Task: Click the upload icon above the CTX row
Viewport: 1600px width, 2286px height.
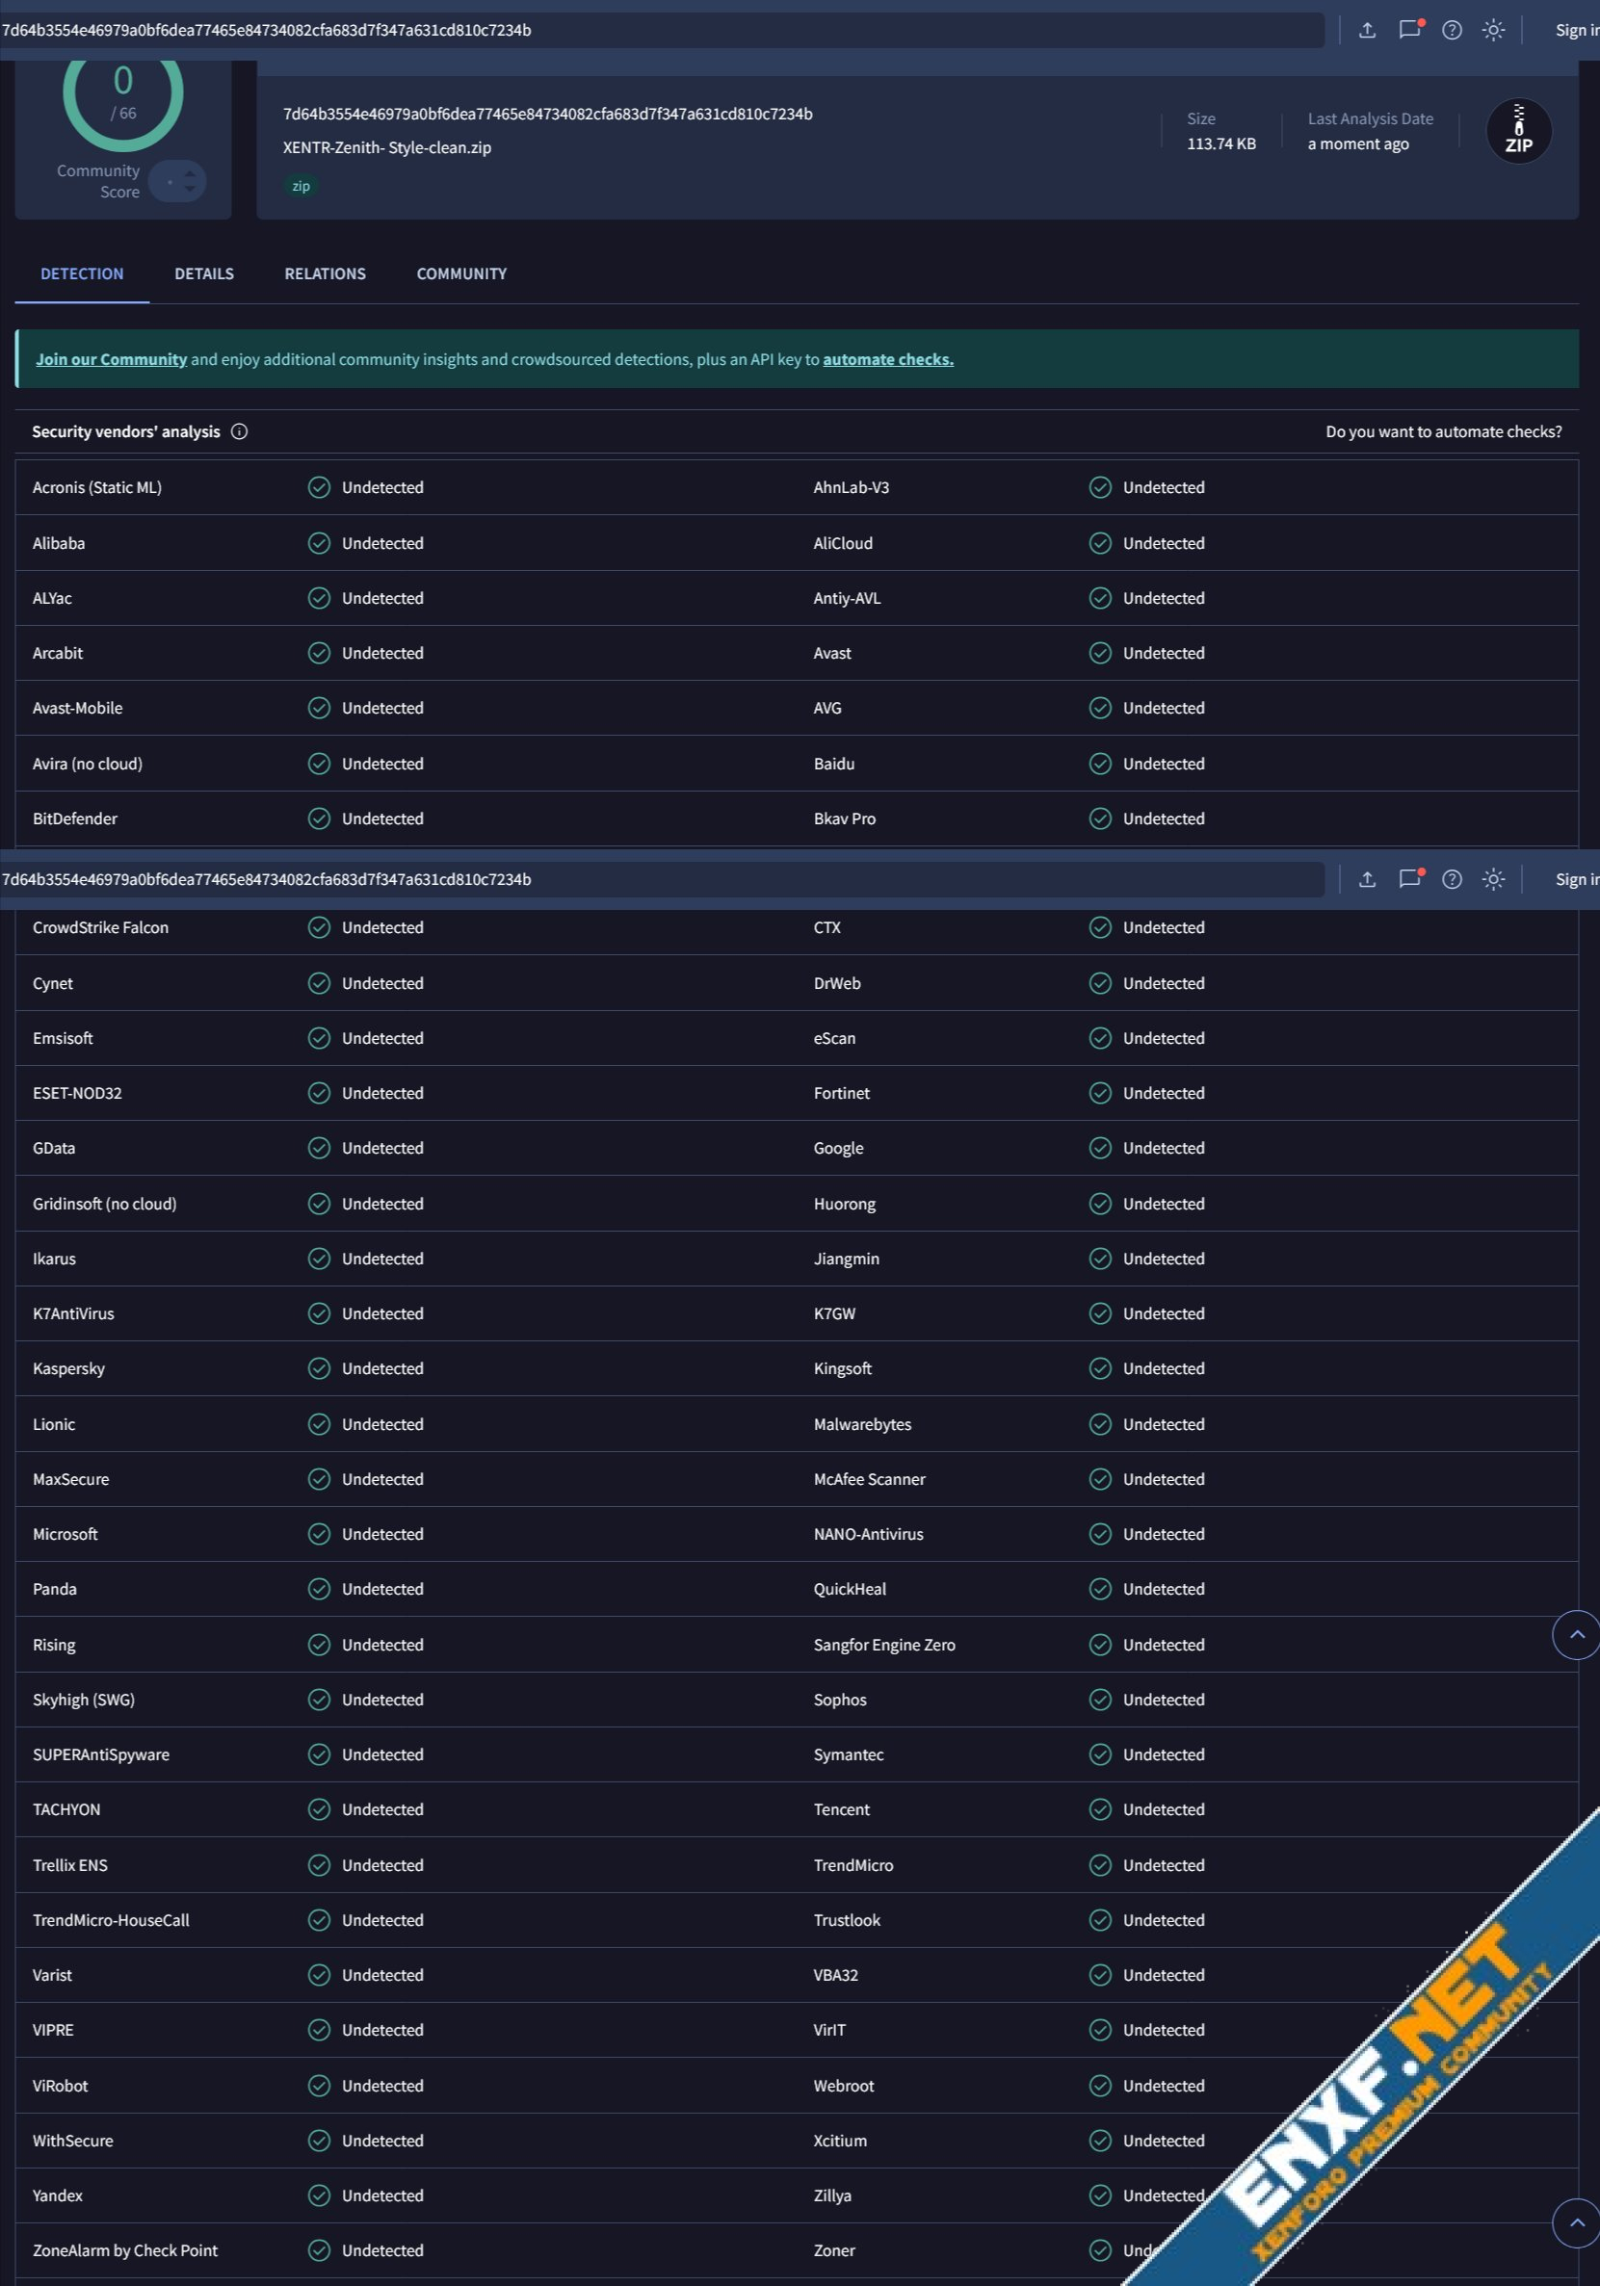Action: 1367,879
